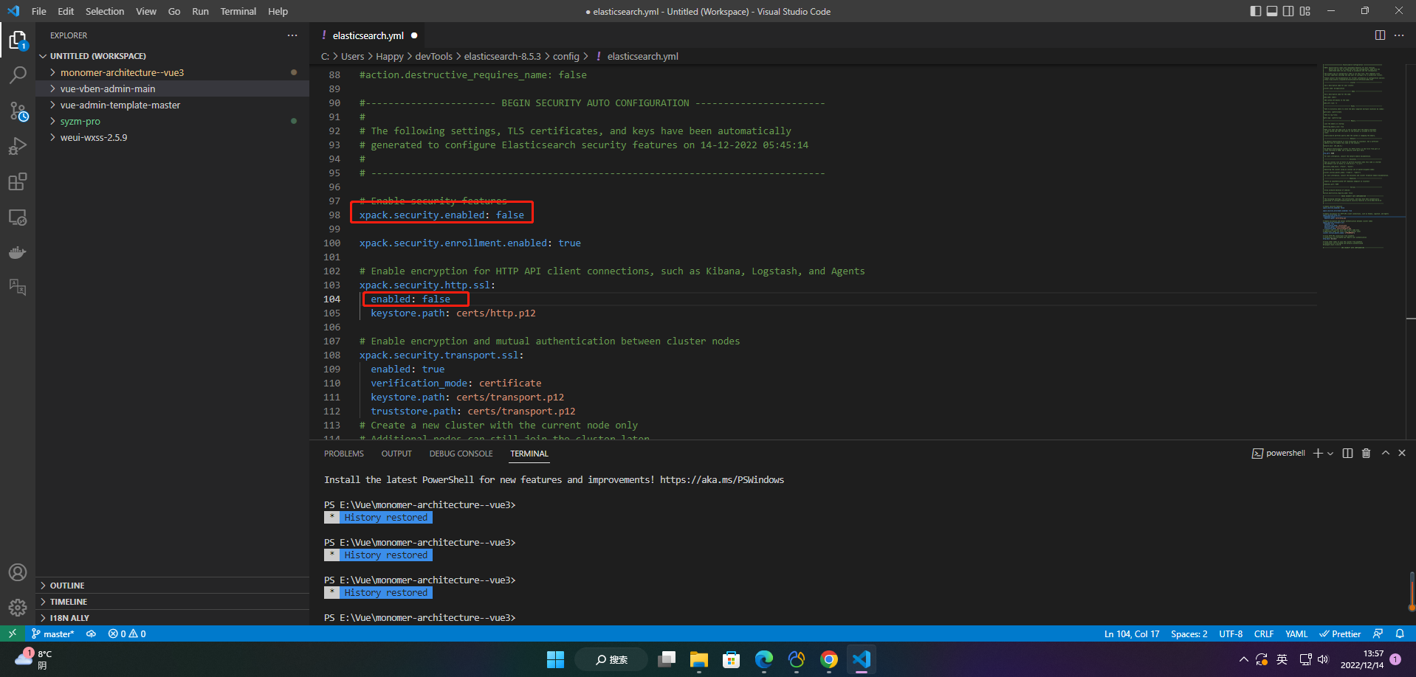Toggle primary side bar layout icon
This screenshot has width=1416, height=677.
[1255, 11]
